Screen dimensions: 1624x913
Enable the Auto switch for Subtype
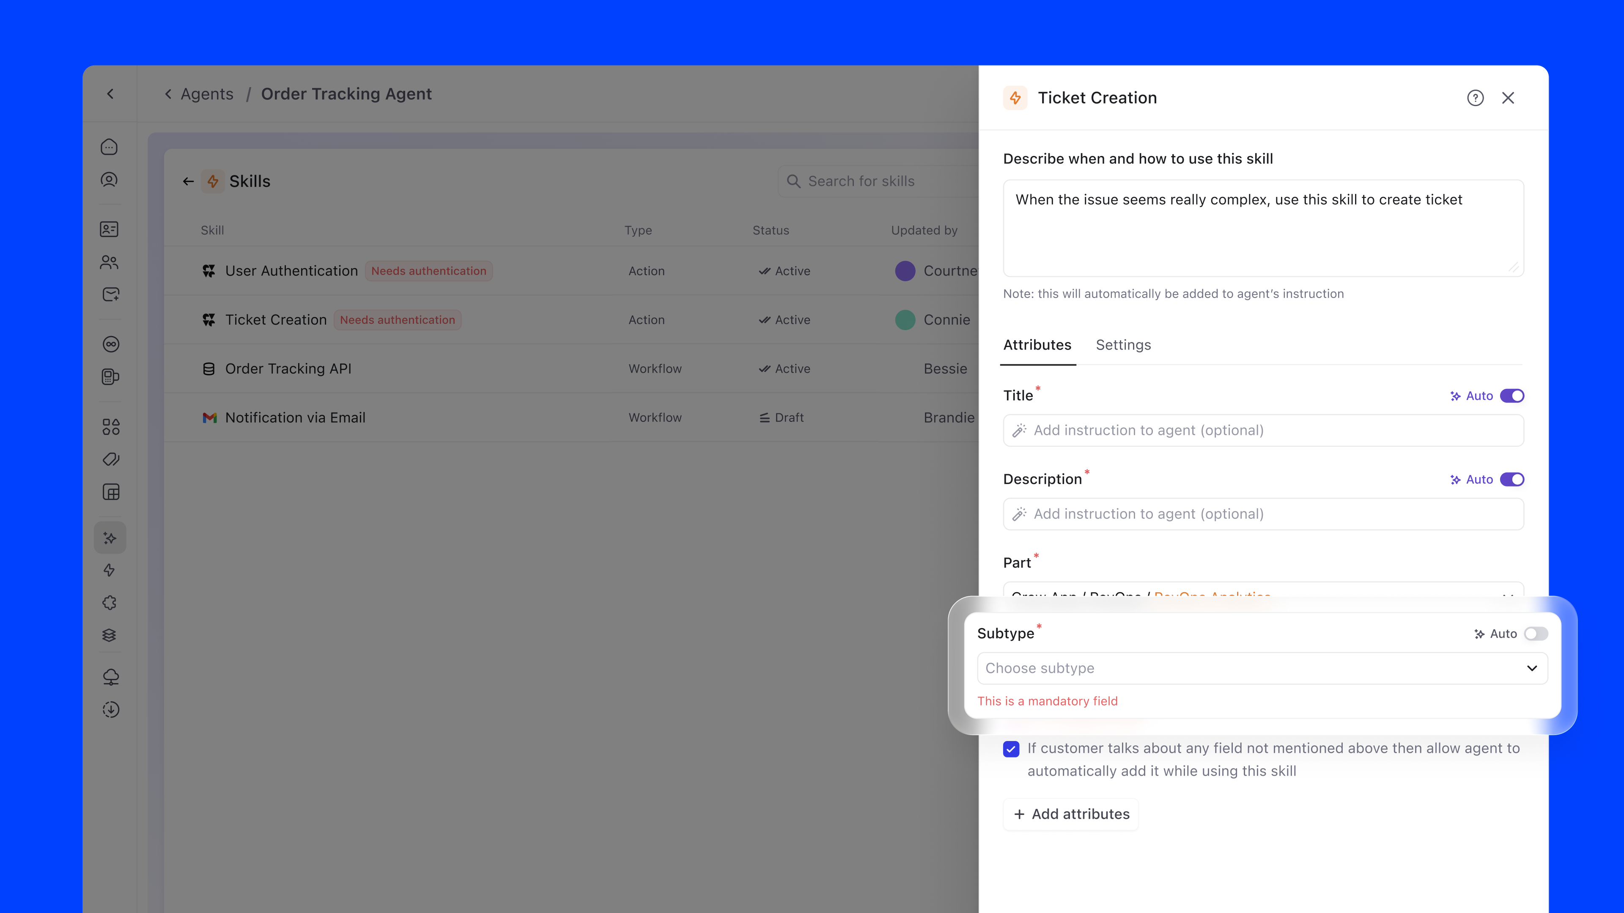click(x=1536, y=634)
